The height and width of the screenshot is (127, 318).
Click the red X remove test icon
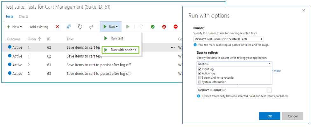(x=57, y=27)
